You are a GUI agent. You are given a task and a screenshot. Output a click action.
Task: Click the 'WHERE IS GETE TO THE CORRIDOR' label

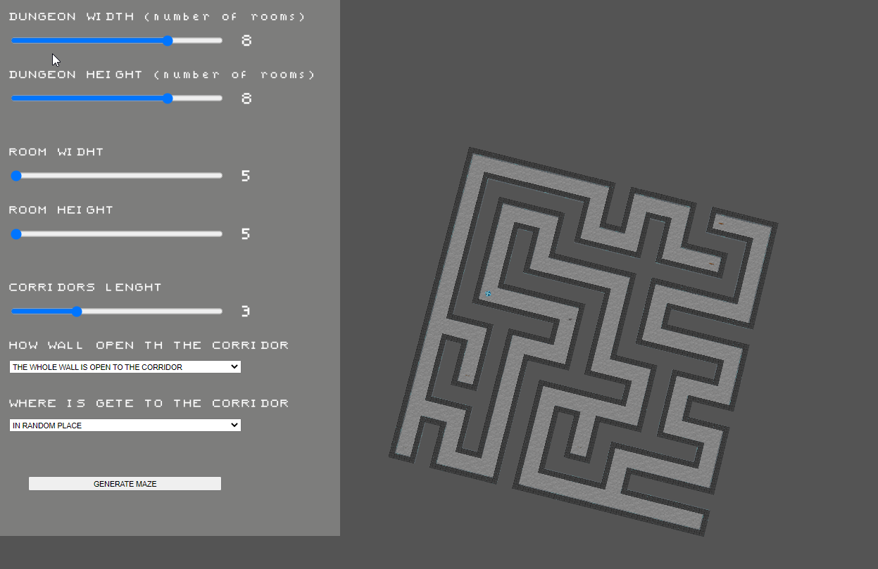pyautogui.click(x=151, y=403)
